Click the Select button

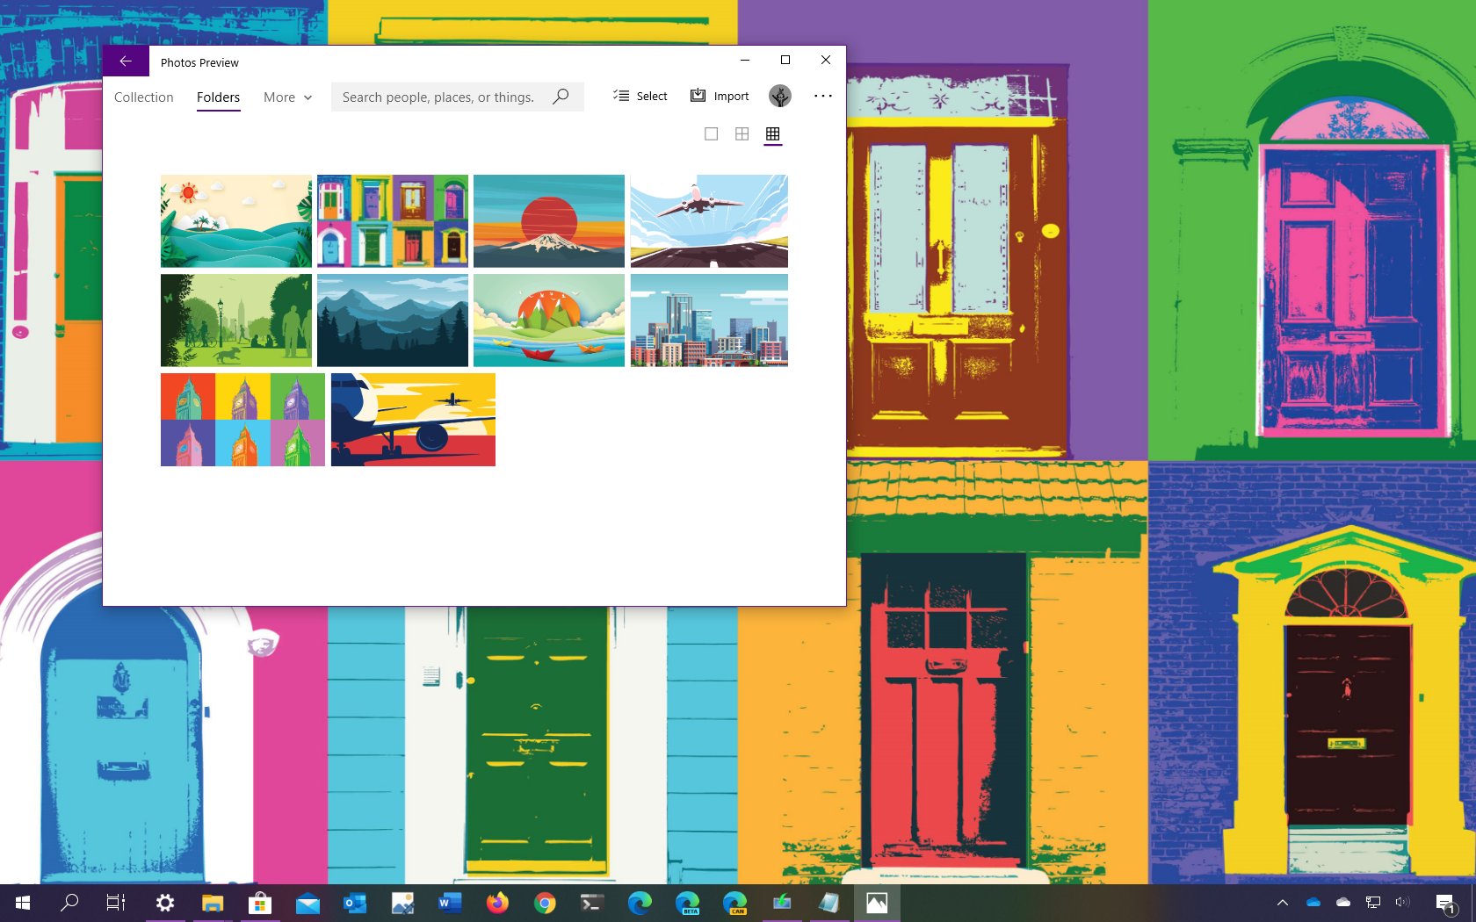[640, 96]
